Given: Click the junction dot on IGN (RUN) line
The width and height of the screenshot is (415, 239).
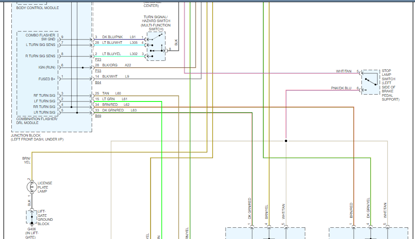Looking at the screenshot, I should tap(83, 68).
